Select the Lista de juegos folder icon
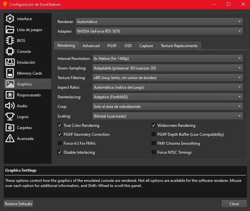Image resolution: width=250 pixels, height=211 pixels. [10, 29]
